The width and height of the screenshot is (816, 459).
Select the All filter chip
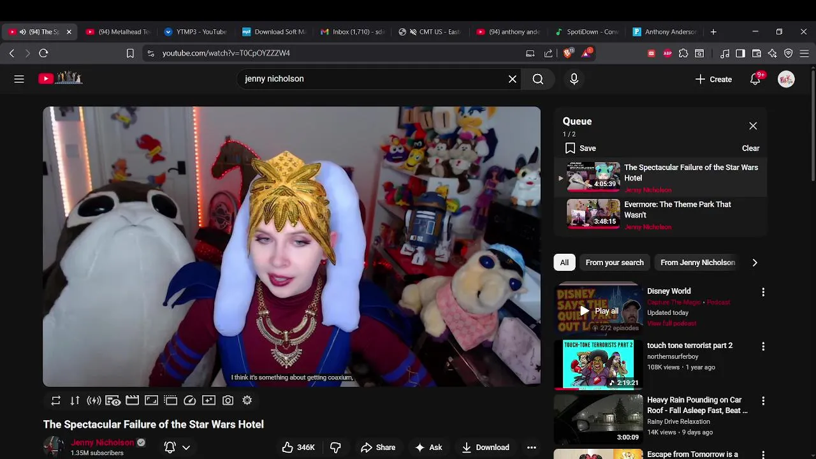(x=564, y=263)
